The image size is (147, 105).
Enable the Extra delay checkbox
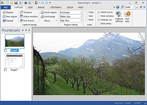tap(98, 23)
